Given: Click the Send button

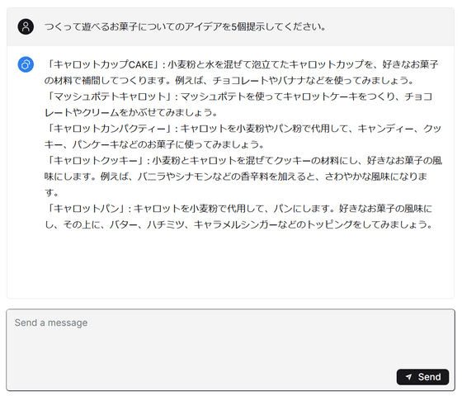Looking at the screenshot, I should pyautogui.click(x=422, y=376).
